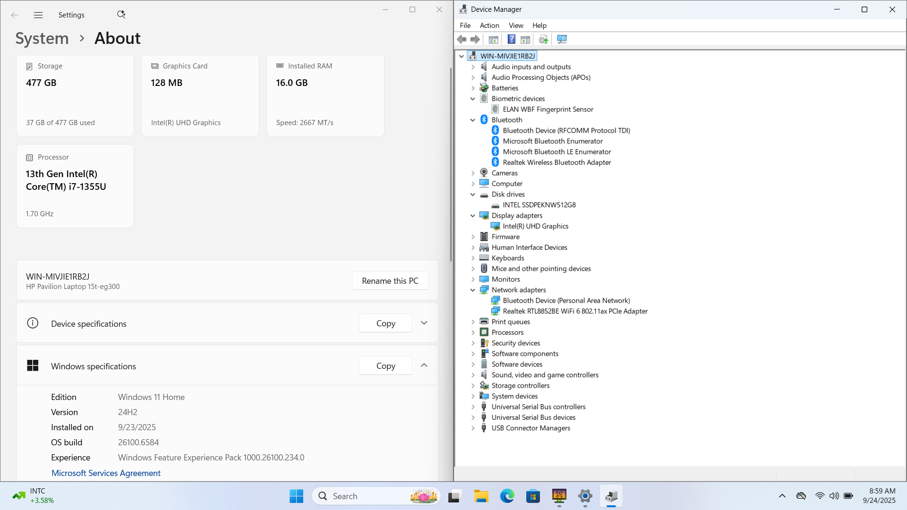Click Update device driver toolbar icon
This screenshot has height=510, width=907.
tap(543, 39)
